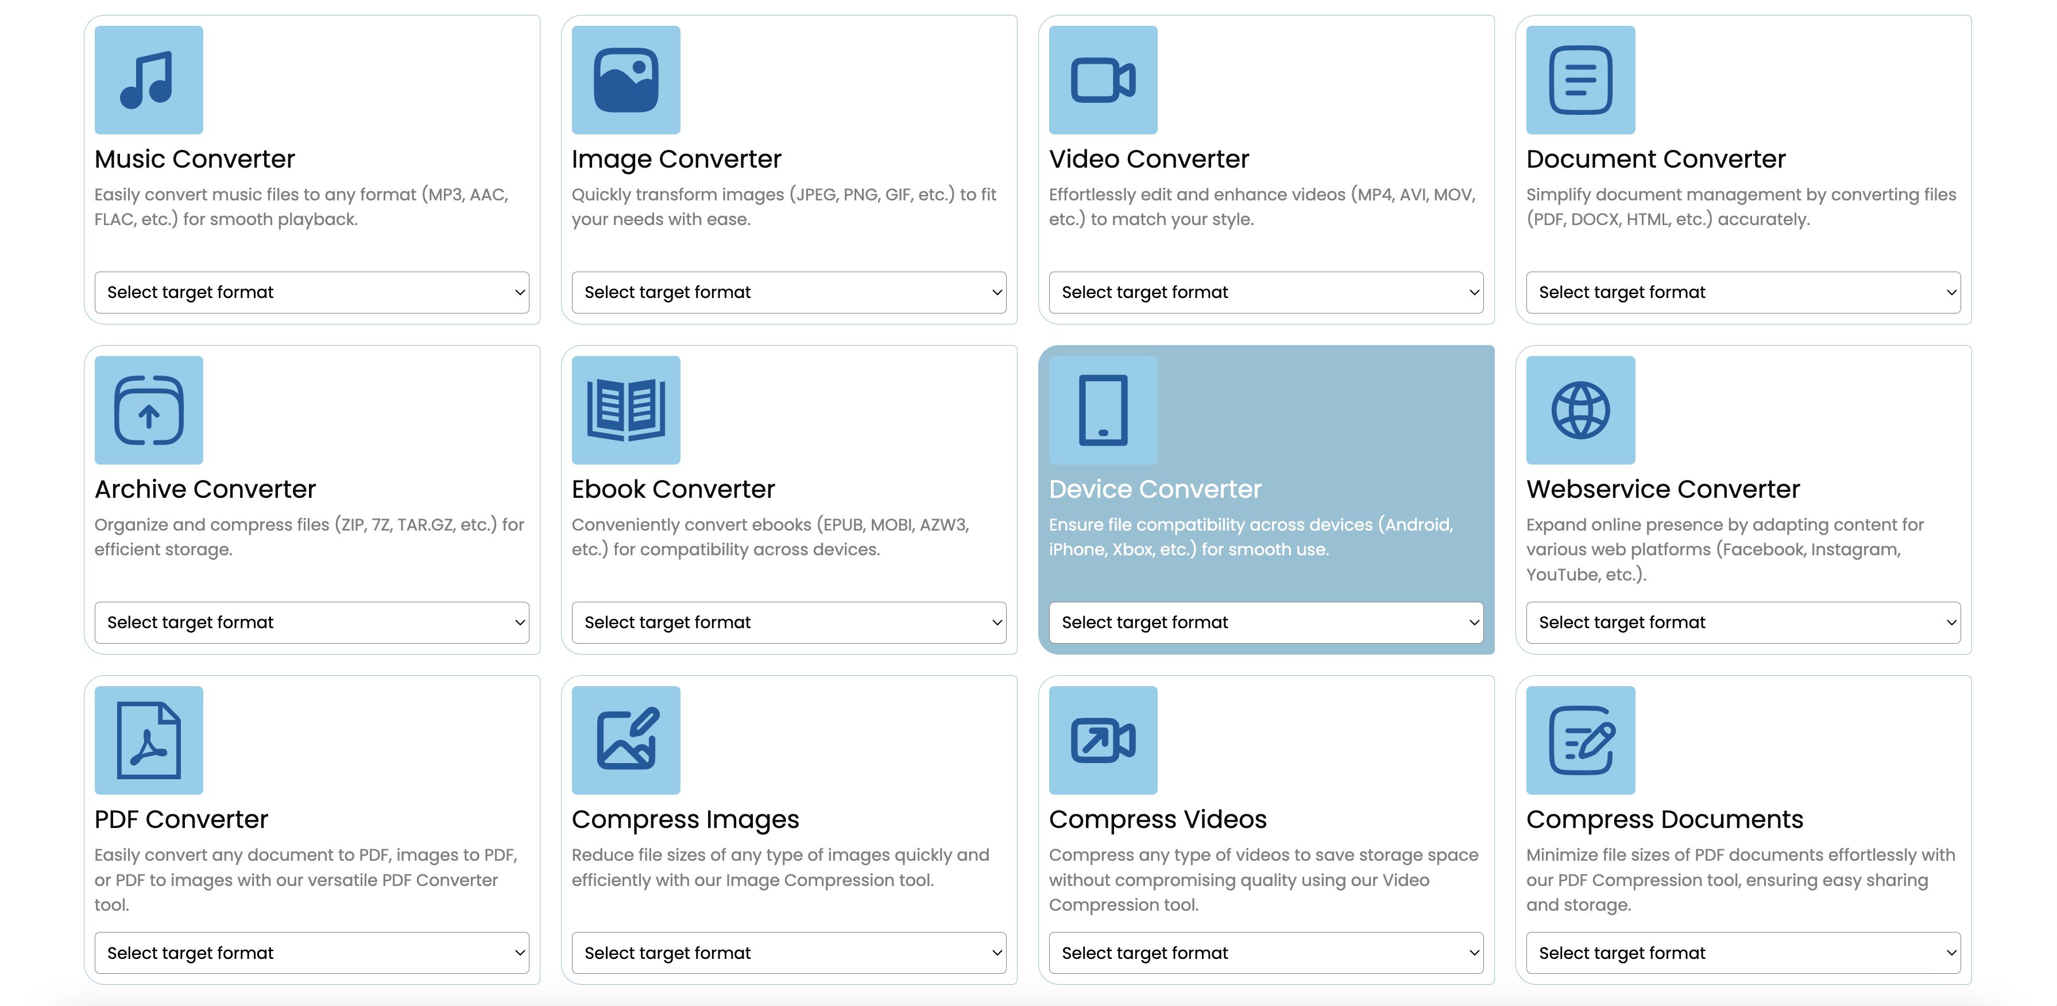Image resolution: width=2057 pixels, height=1006 pixels.
Task: Click the Music Converter note icon
Action: [x=149, y=80]
